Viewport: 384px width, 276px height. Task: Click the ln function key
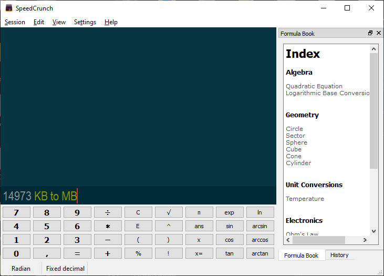[x=260, y=212]
